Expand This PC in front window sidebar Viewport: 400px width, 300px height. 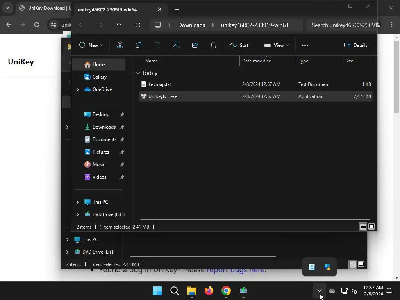point(78,202)
